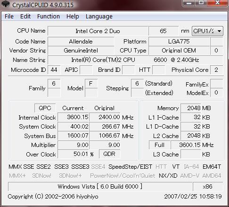This screenshot has width=229, height=207.
Task: Click the Full cache speed button
Action: click(x=160, y=145)
